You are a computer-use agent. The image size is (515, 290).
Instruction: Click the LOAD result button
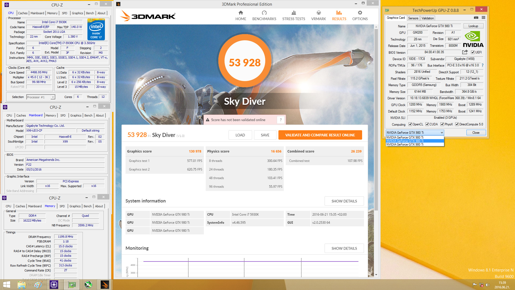(x=240, y=135)
